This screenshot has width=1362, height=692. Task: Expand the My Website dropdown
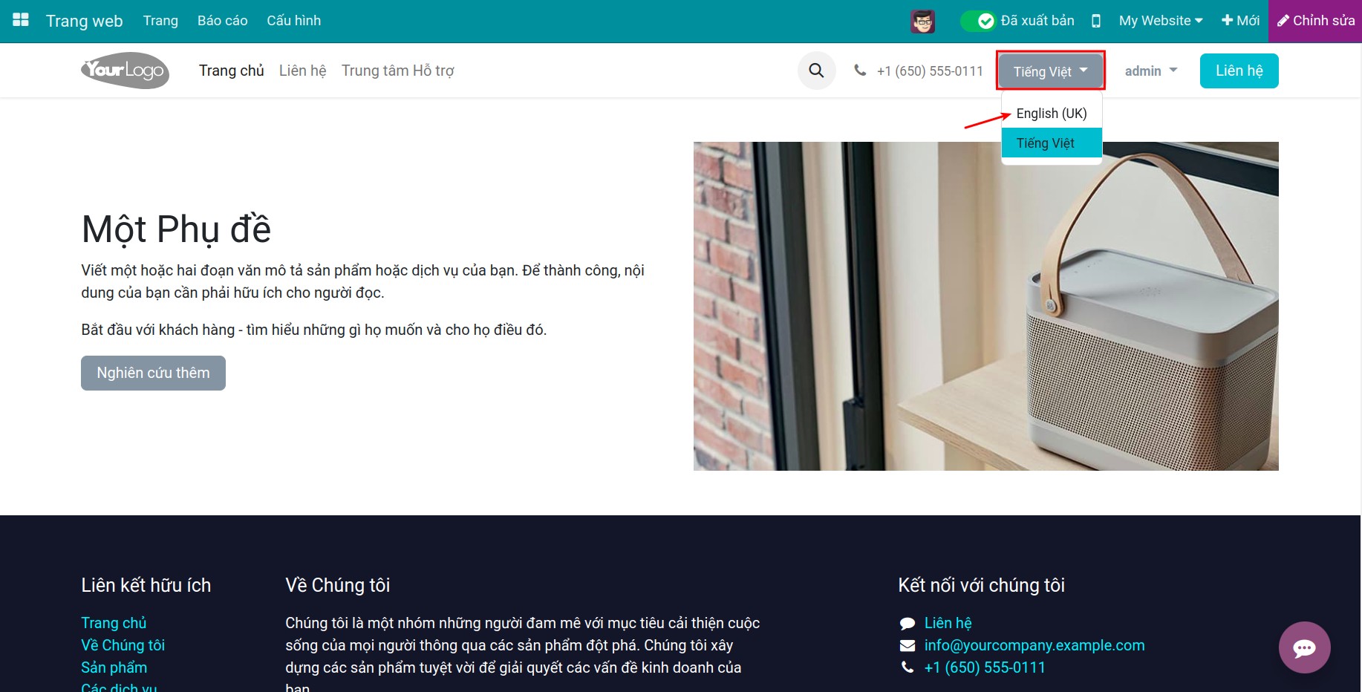[x=1161, y=21]
